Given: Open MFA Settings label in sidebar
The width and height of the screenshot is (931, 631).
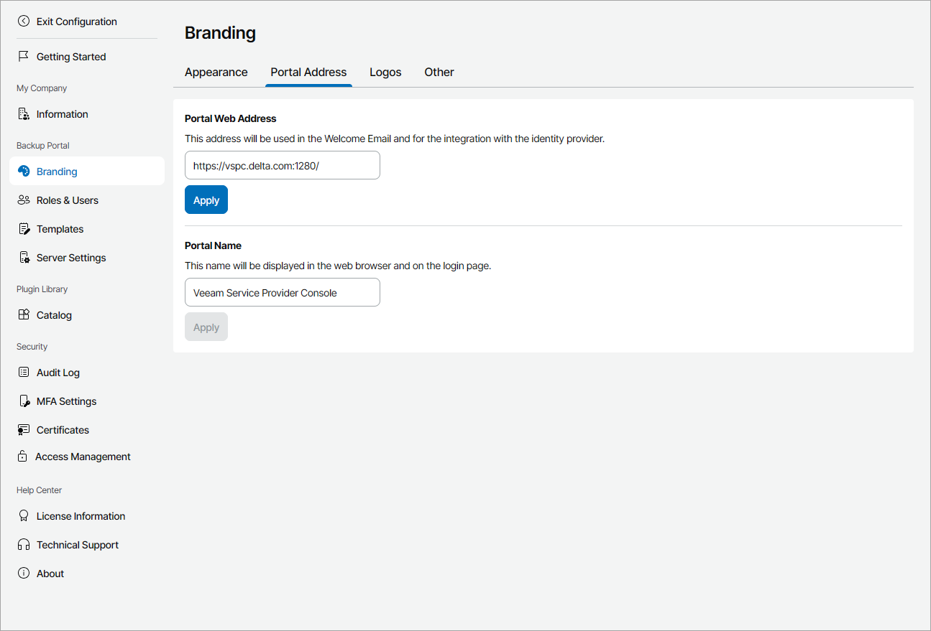Looking at the screenshot, I should click(67, 401).
